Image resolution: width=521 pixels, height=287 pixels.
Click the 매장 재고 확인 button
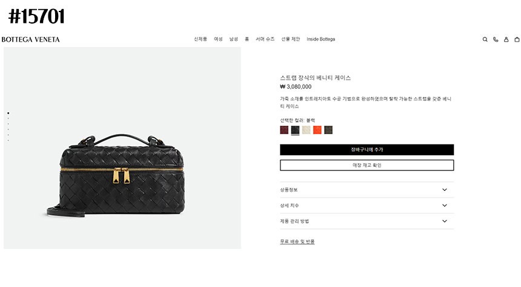367,165
